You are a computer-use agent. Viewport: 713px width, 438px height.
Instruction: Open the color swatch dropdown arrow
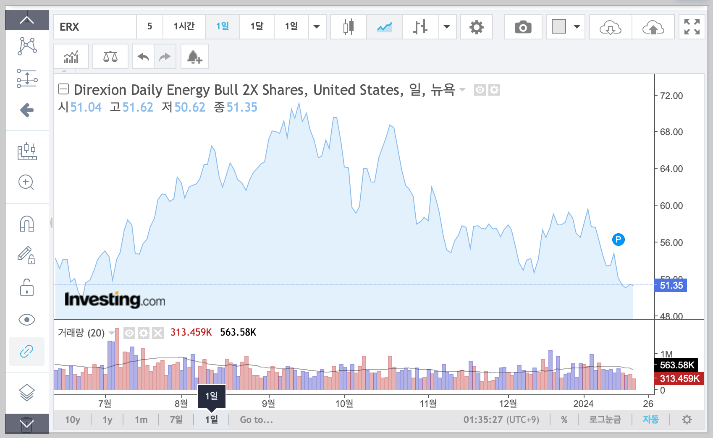click(x=577, y=27)
